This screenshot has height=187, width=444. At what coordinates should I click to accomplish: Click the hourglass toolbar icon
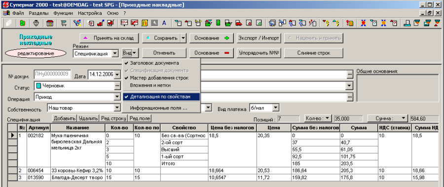(x=438, y=23)
